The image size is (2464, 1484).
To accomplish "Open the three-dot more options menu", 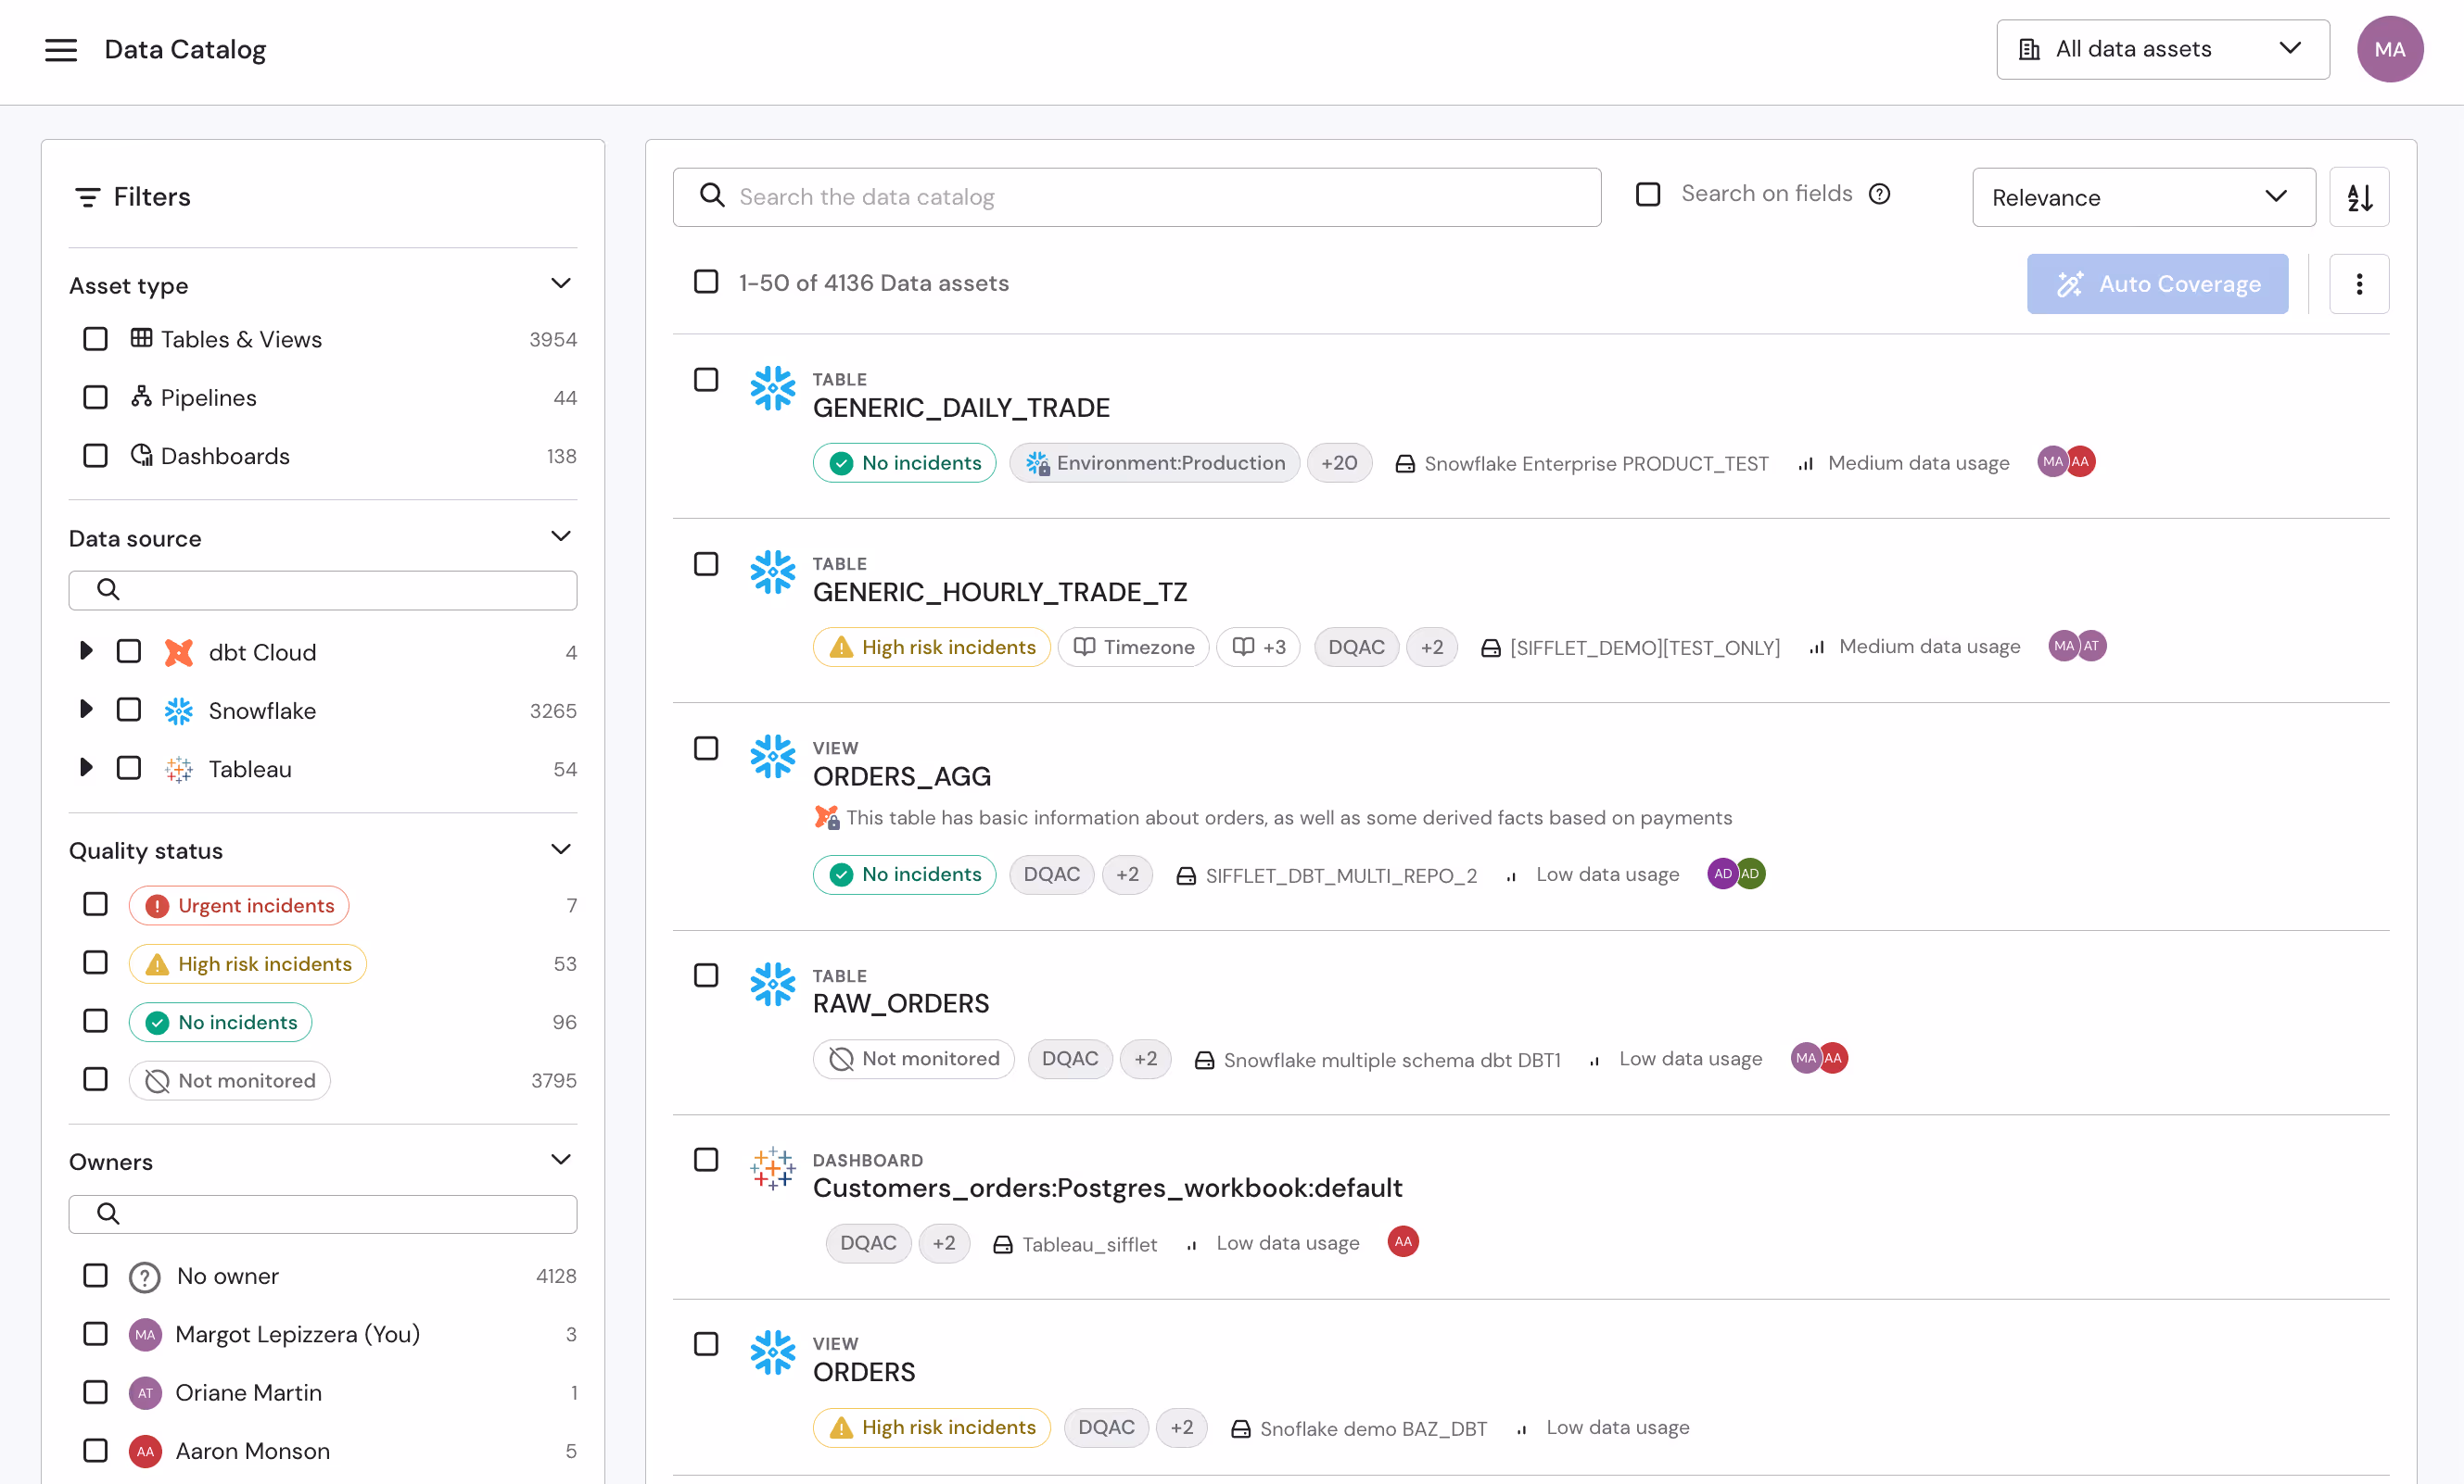I will coord(2359,283).
